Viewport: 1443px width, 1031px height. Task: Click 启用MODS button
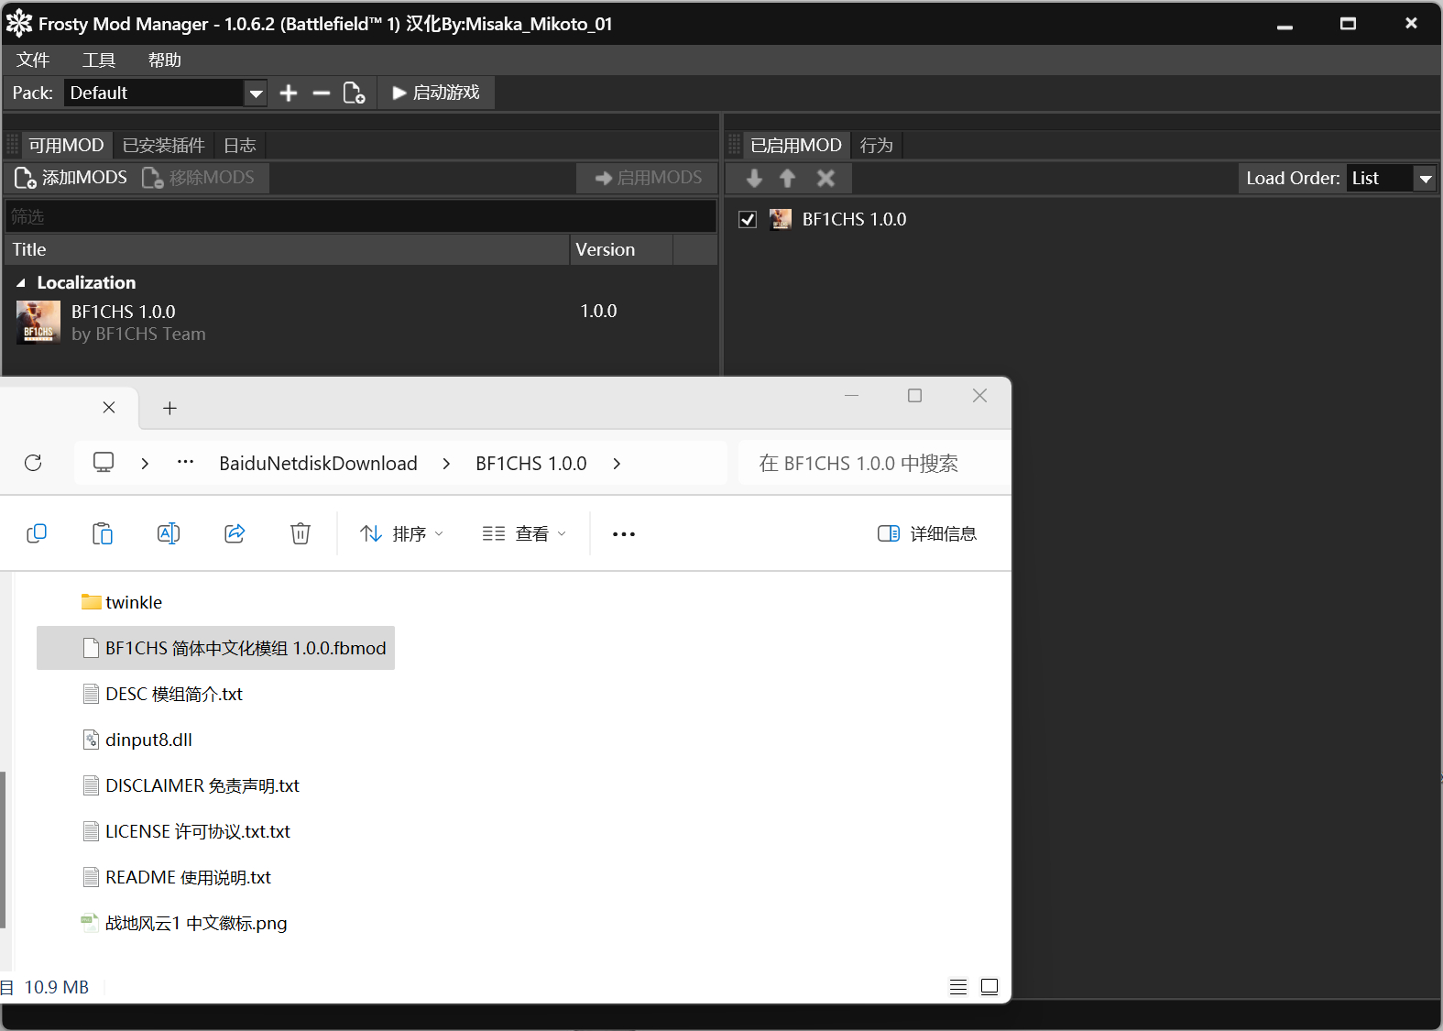point(648,178)
